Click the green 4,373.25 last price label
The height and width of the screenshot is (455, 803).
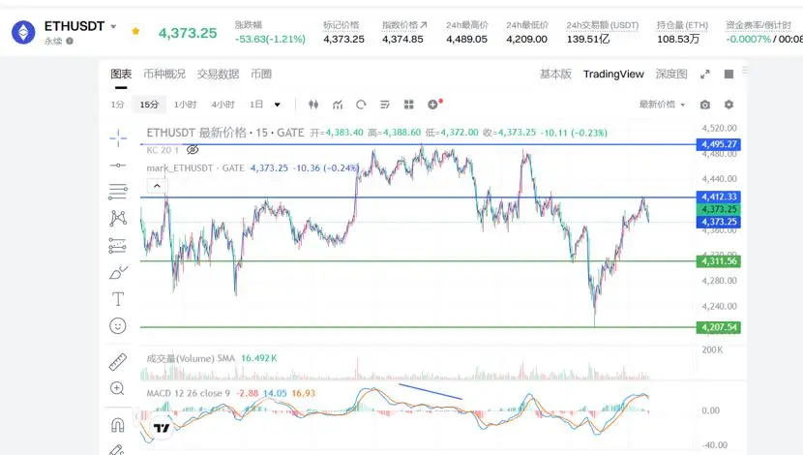pos(719,209)
